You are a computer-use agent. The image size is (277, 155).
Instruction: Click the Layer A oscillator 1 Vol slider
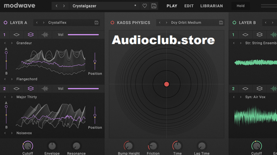(x=83, y=35)
